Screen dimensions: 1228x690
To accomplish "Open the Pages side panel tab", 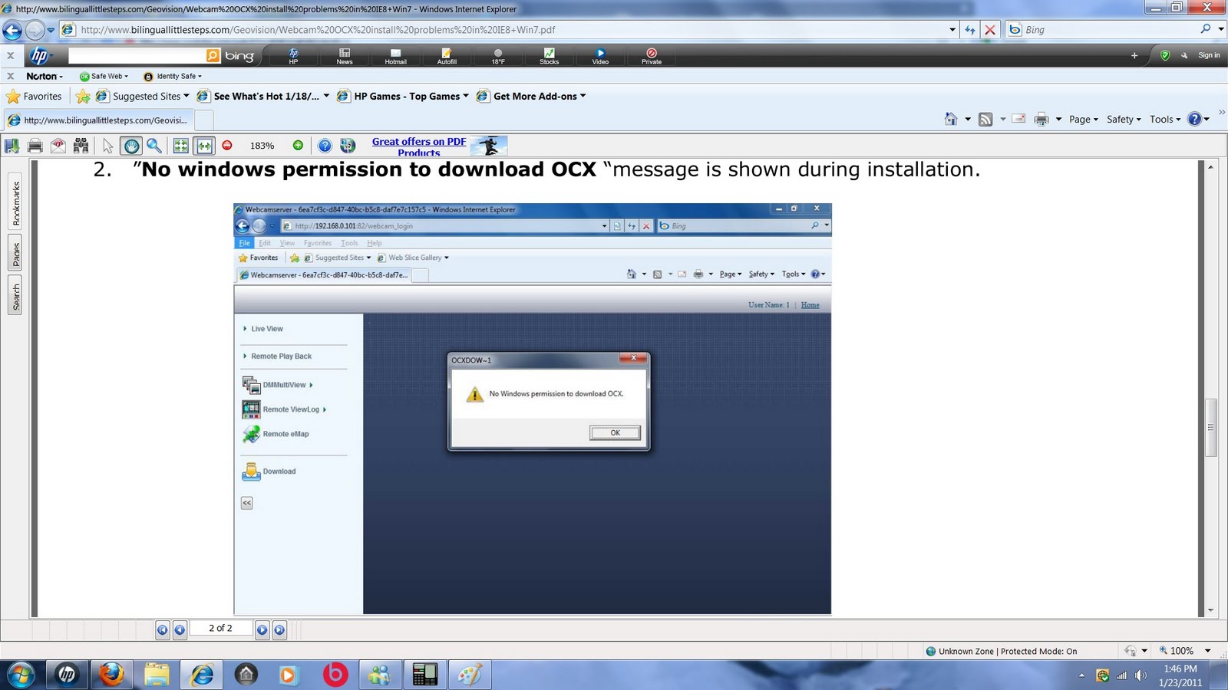I will (x=16, y=253).
